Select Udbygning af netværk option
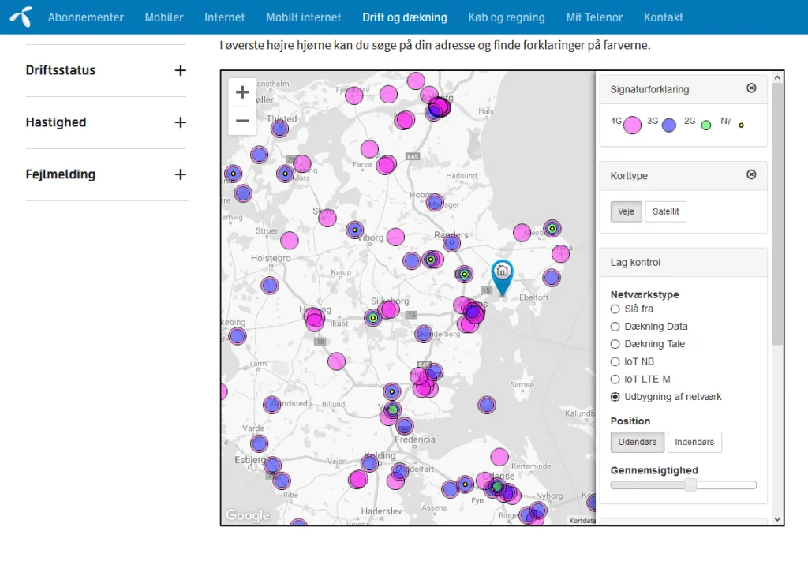The height and width of the screenshot is (561, 808). [x=615, y=397]
